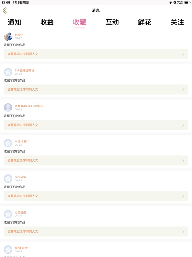Tap the 游客1587144532492 default avatar
192x257 pixels.
pos(8,108)
